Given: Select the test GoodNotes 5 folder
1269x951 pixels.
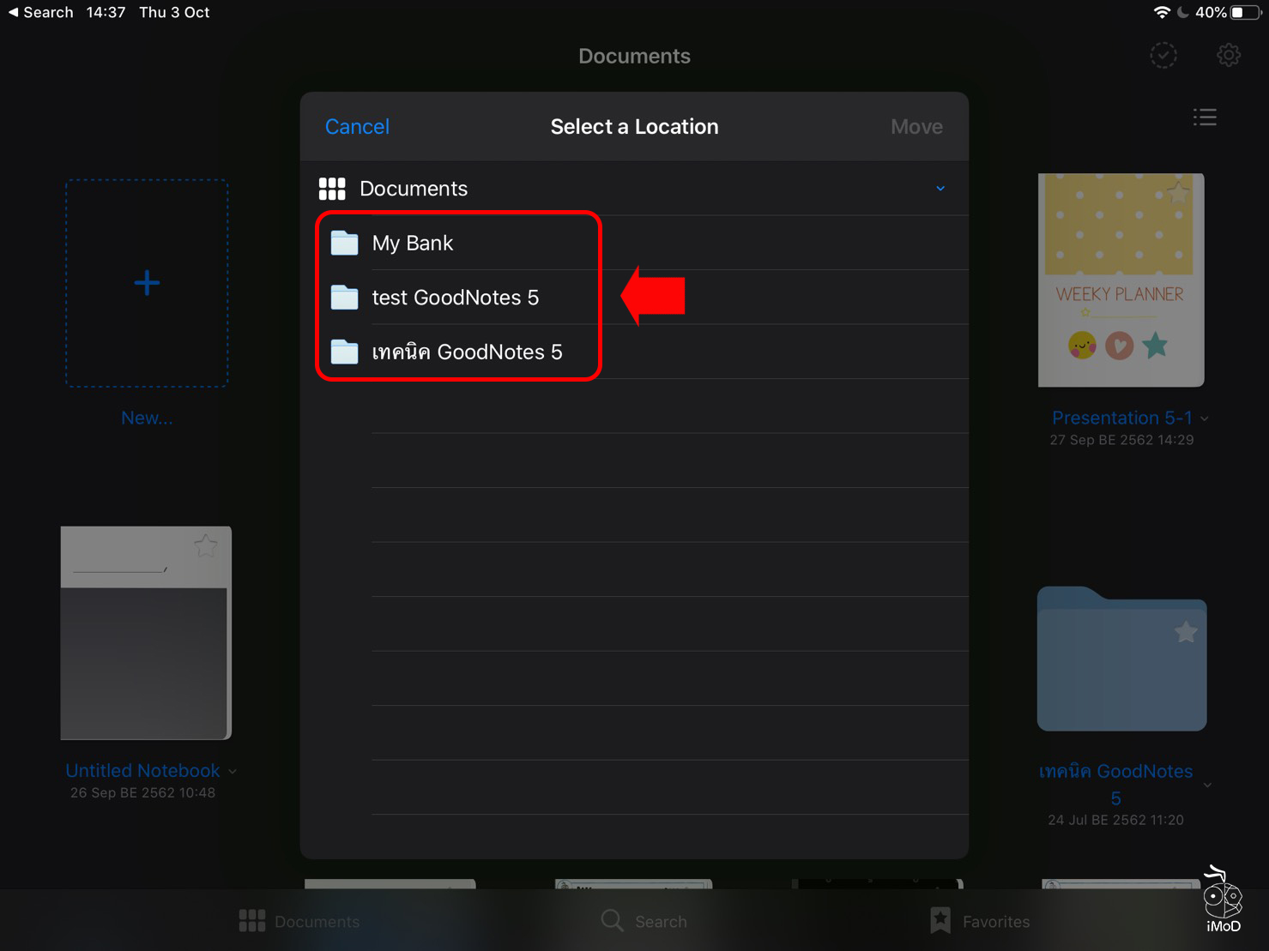Looking at the screenshot, I should (x=634, y=298).
